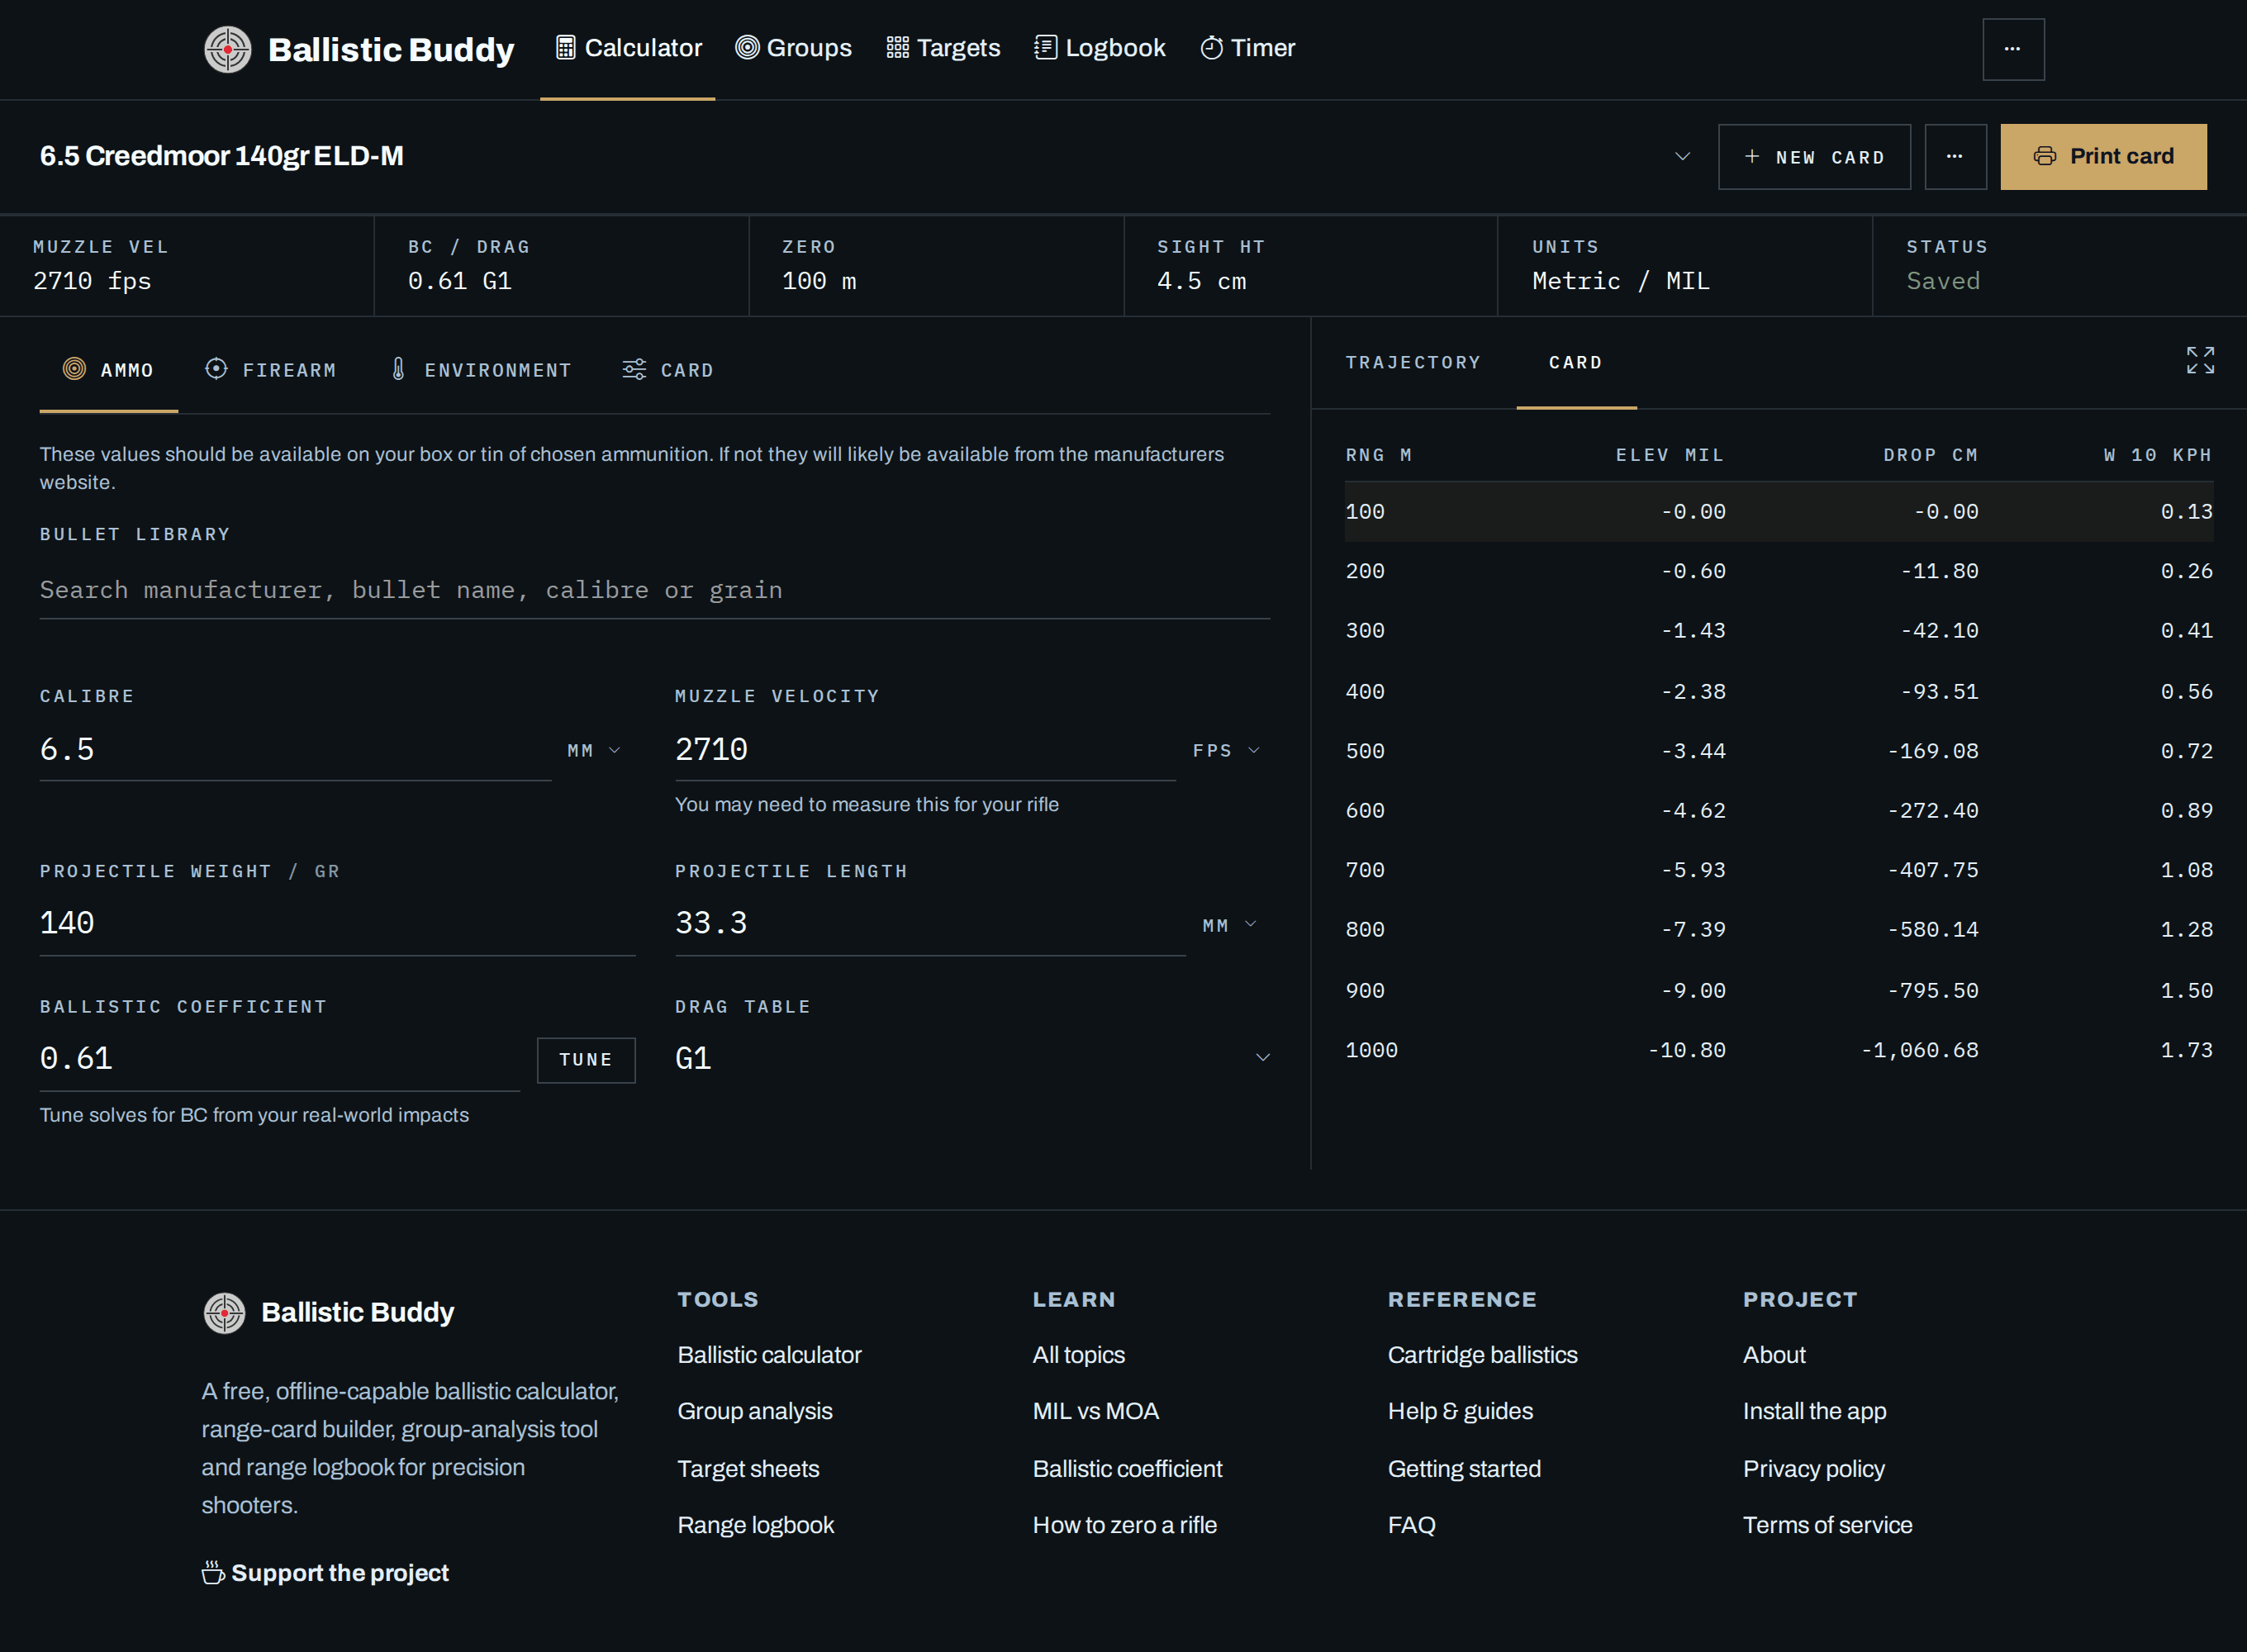Screen dimensions: 2247x1652
Task: Click the Targets grid icon
Action: (x=897, y=48)
